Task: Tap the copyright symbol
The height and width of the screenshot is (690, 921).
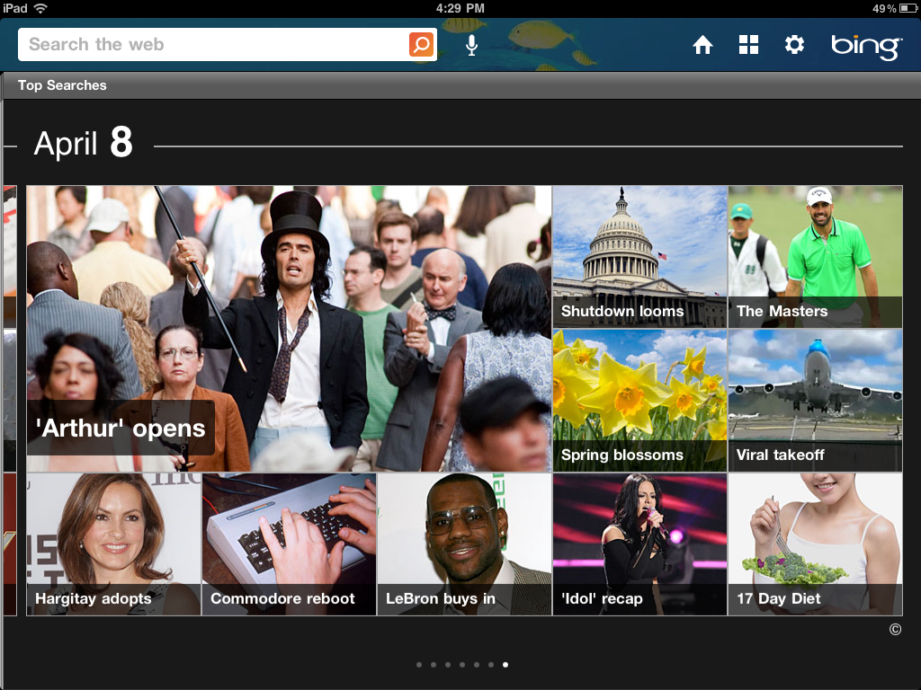Action: click(895, 630)
